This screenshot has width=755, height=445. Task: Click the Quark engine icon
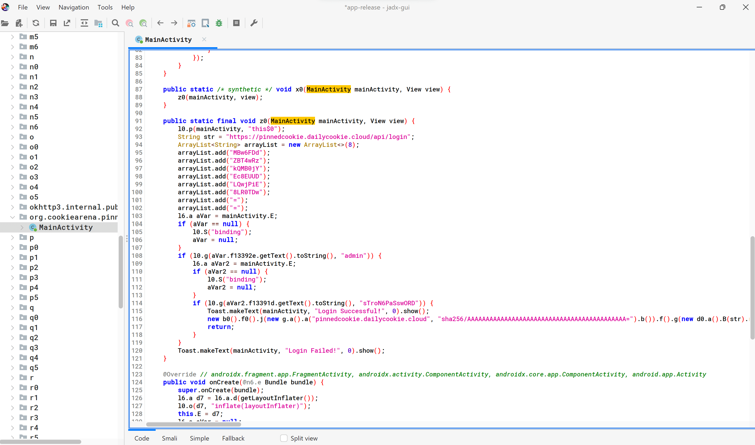pos(205,23)
